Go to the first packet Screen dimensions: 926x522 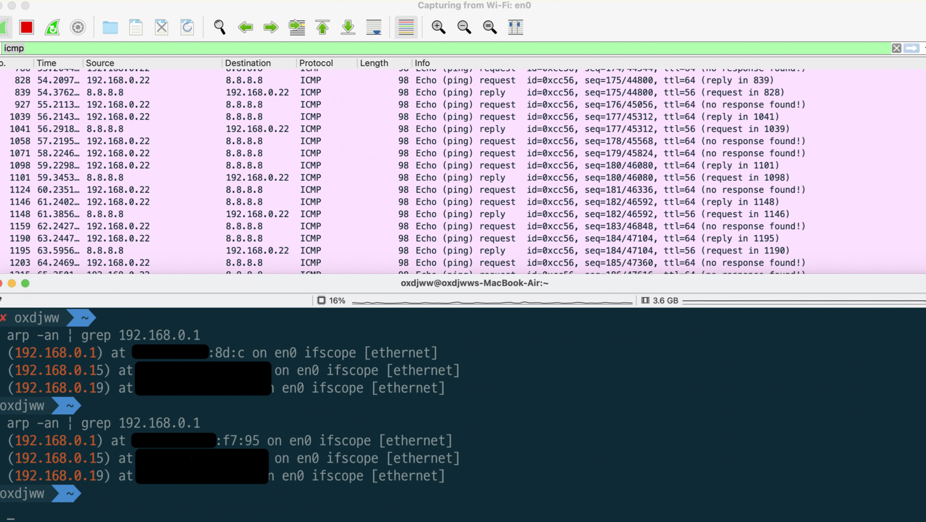pyautogui.click(x=322, y=28)
